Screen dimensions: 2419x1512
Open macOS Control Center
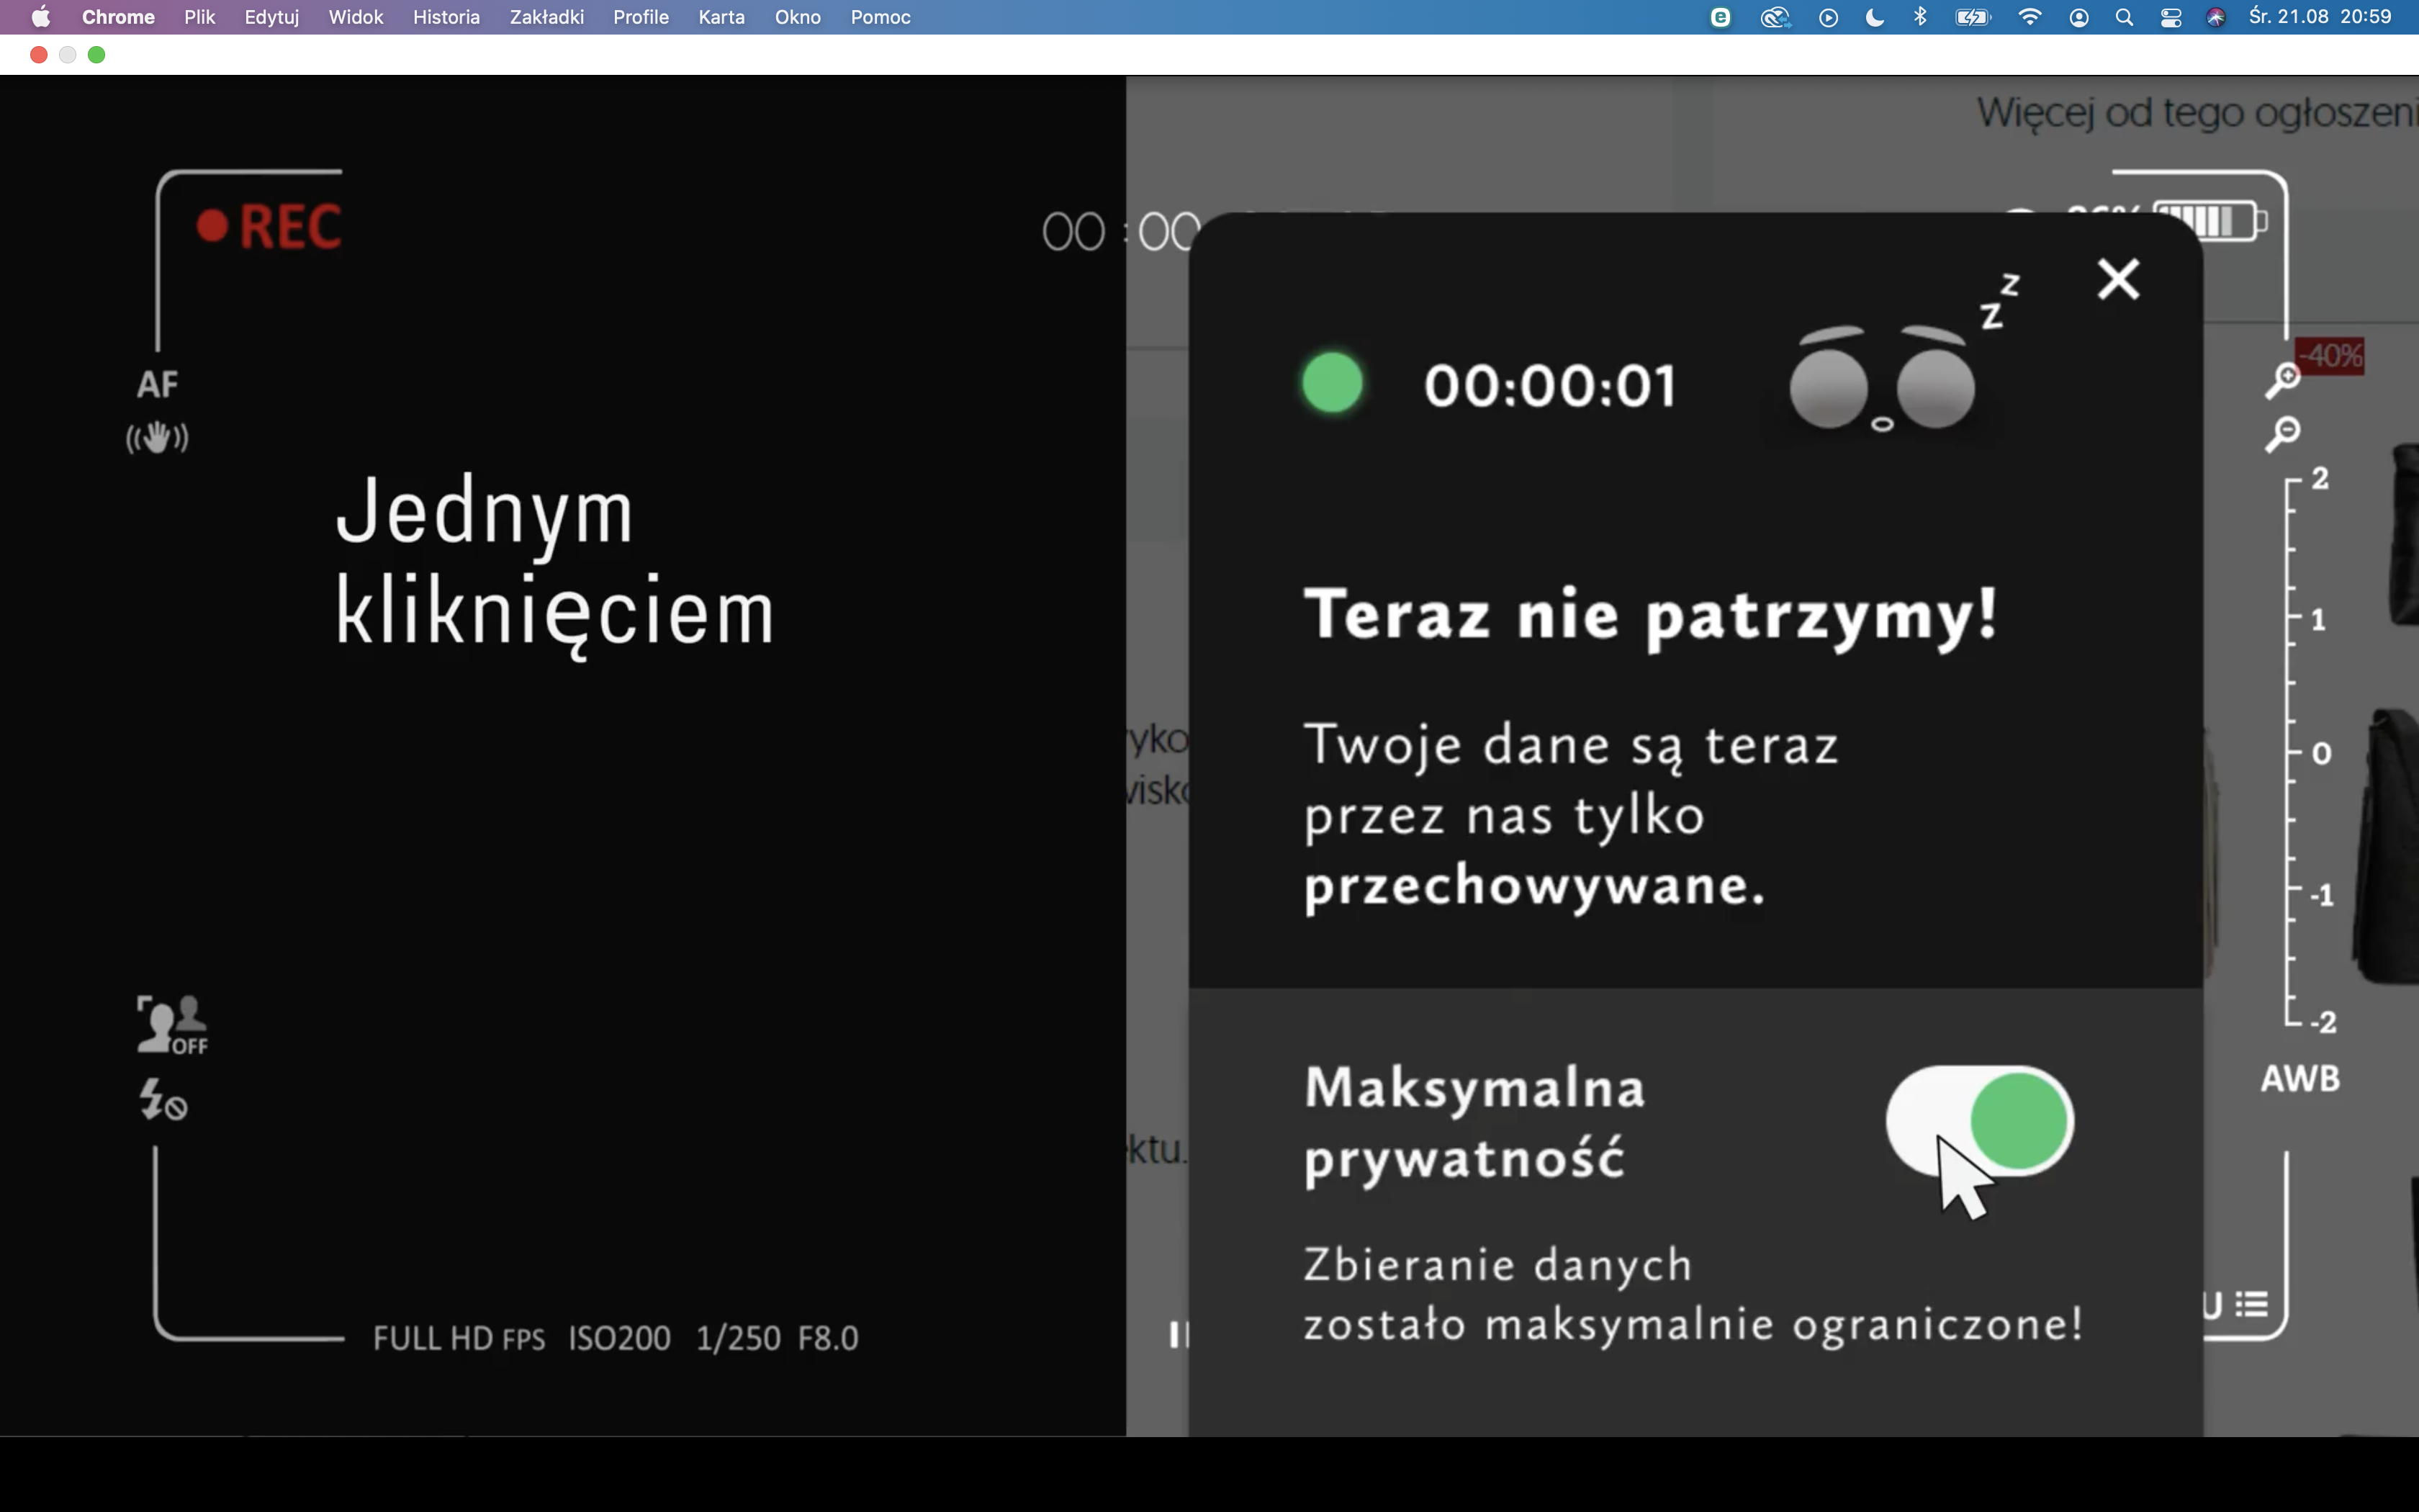[2171, 17]
